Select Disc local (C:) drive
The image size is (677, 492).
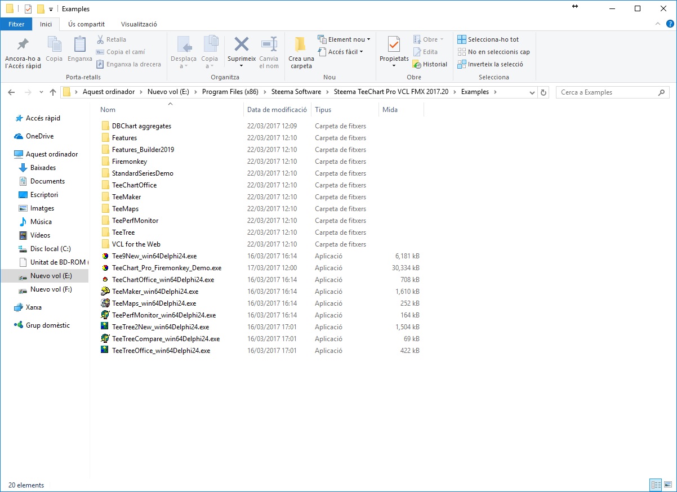(x=50, y=249)
